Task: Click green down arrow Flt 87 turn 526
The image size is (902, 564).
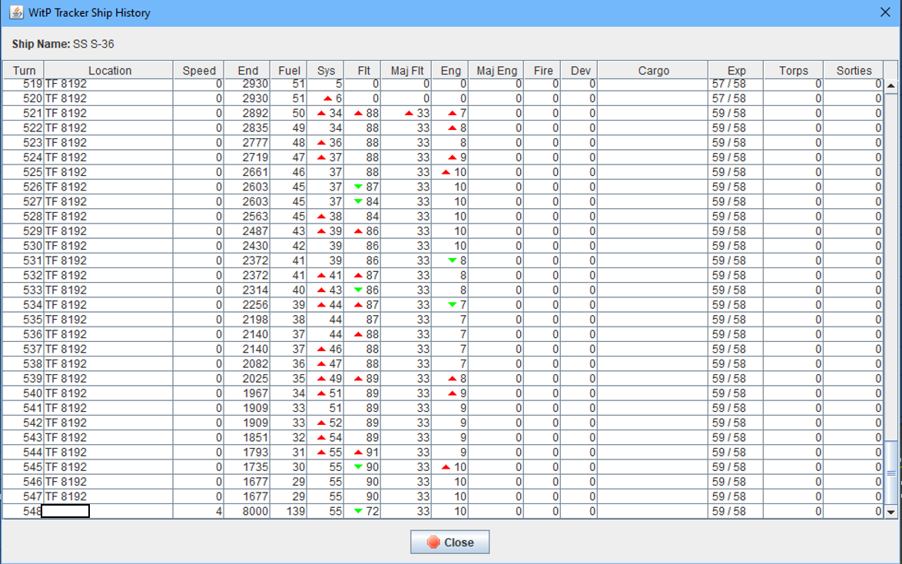Action: (x=358, y=187)
